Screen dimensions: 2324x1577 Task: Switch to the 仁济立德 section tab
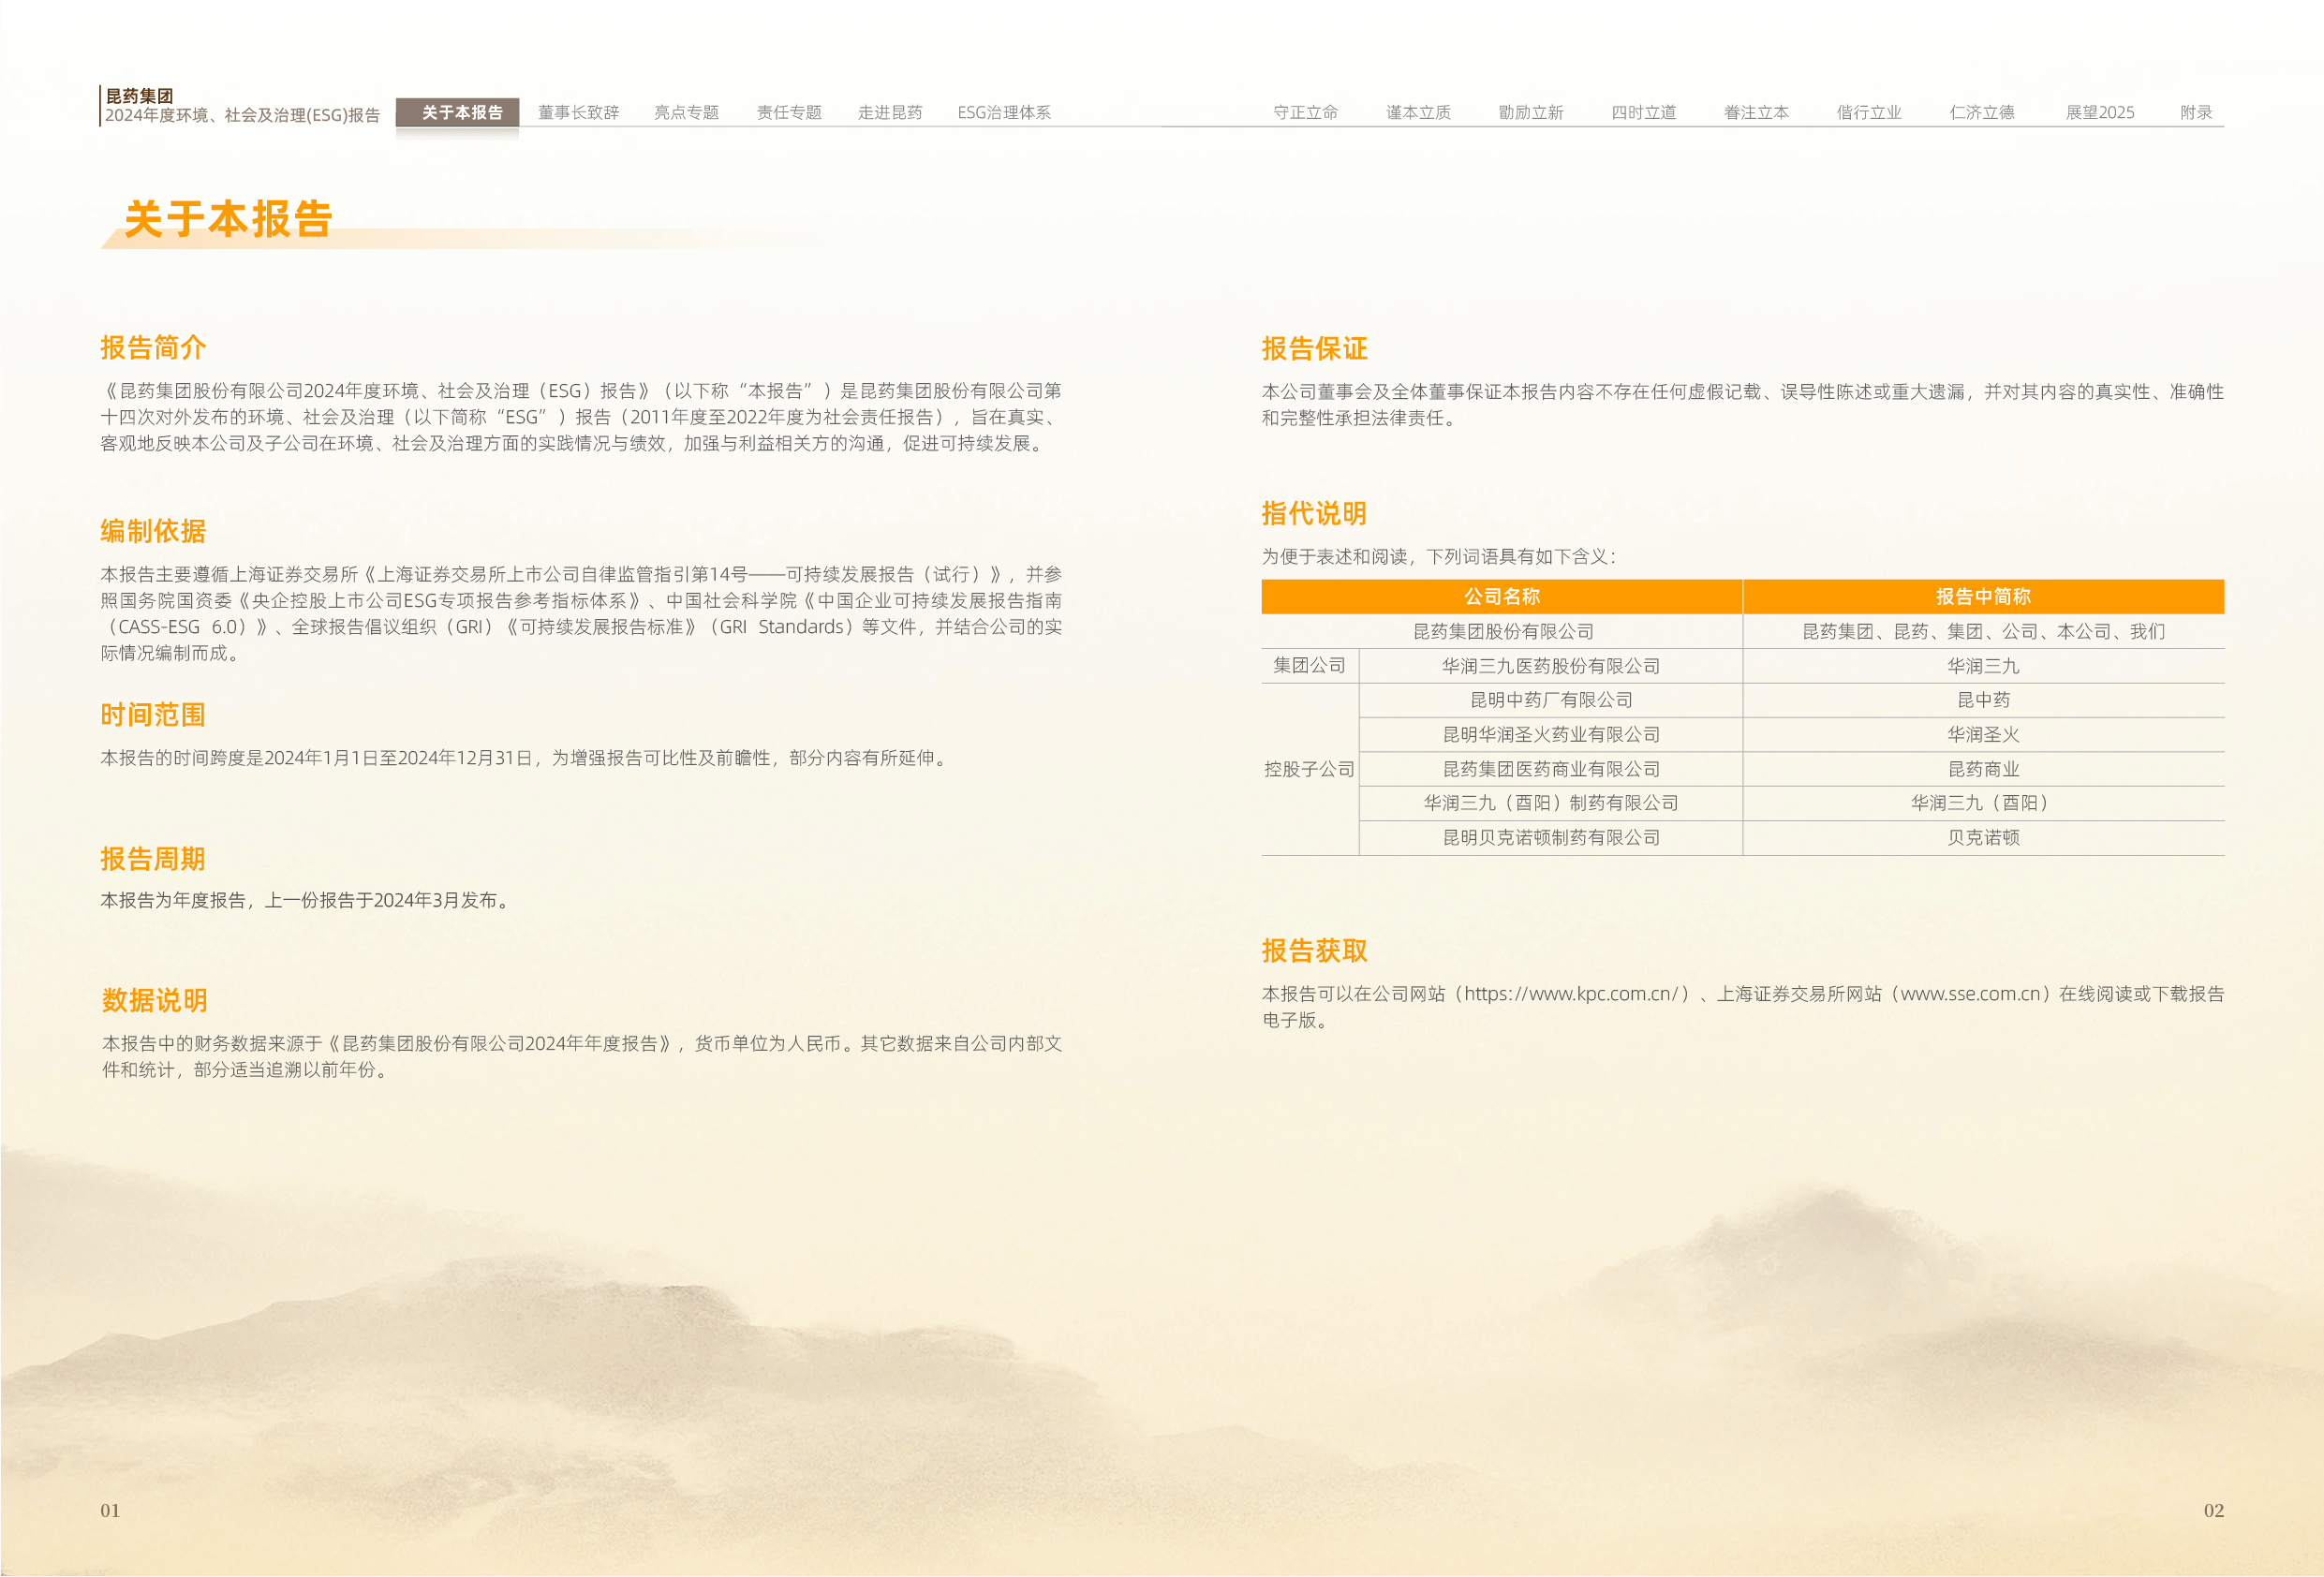[1981, 112]
